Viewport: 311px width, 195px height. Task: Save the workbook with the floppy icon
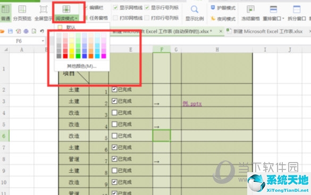coord(10,31)
